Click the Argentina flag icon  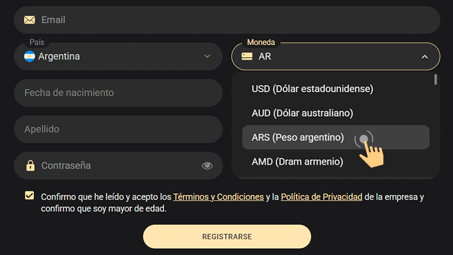coord(29,56)
